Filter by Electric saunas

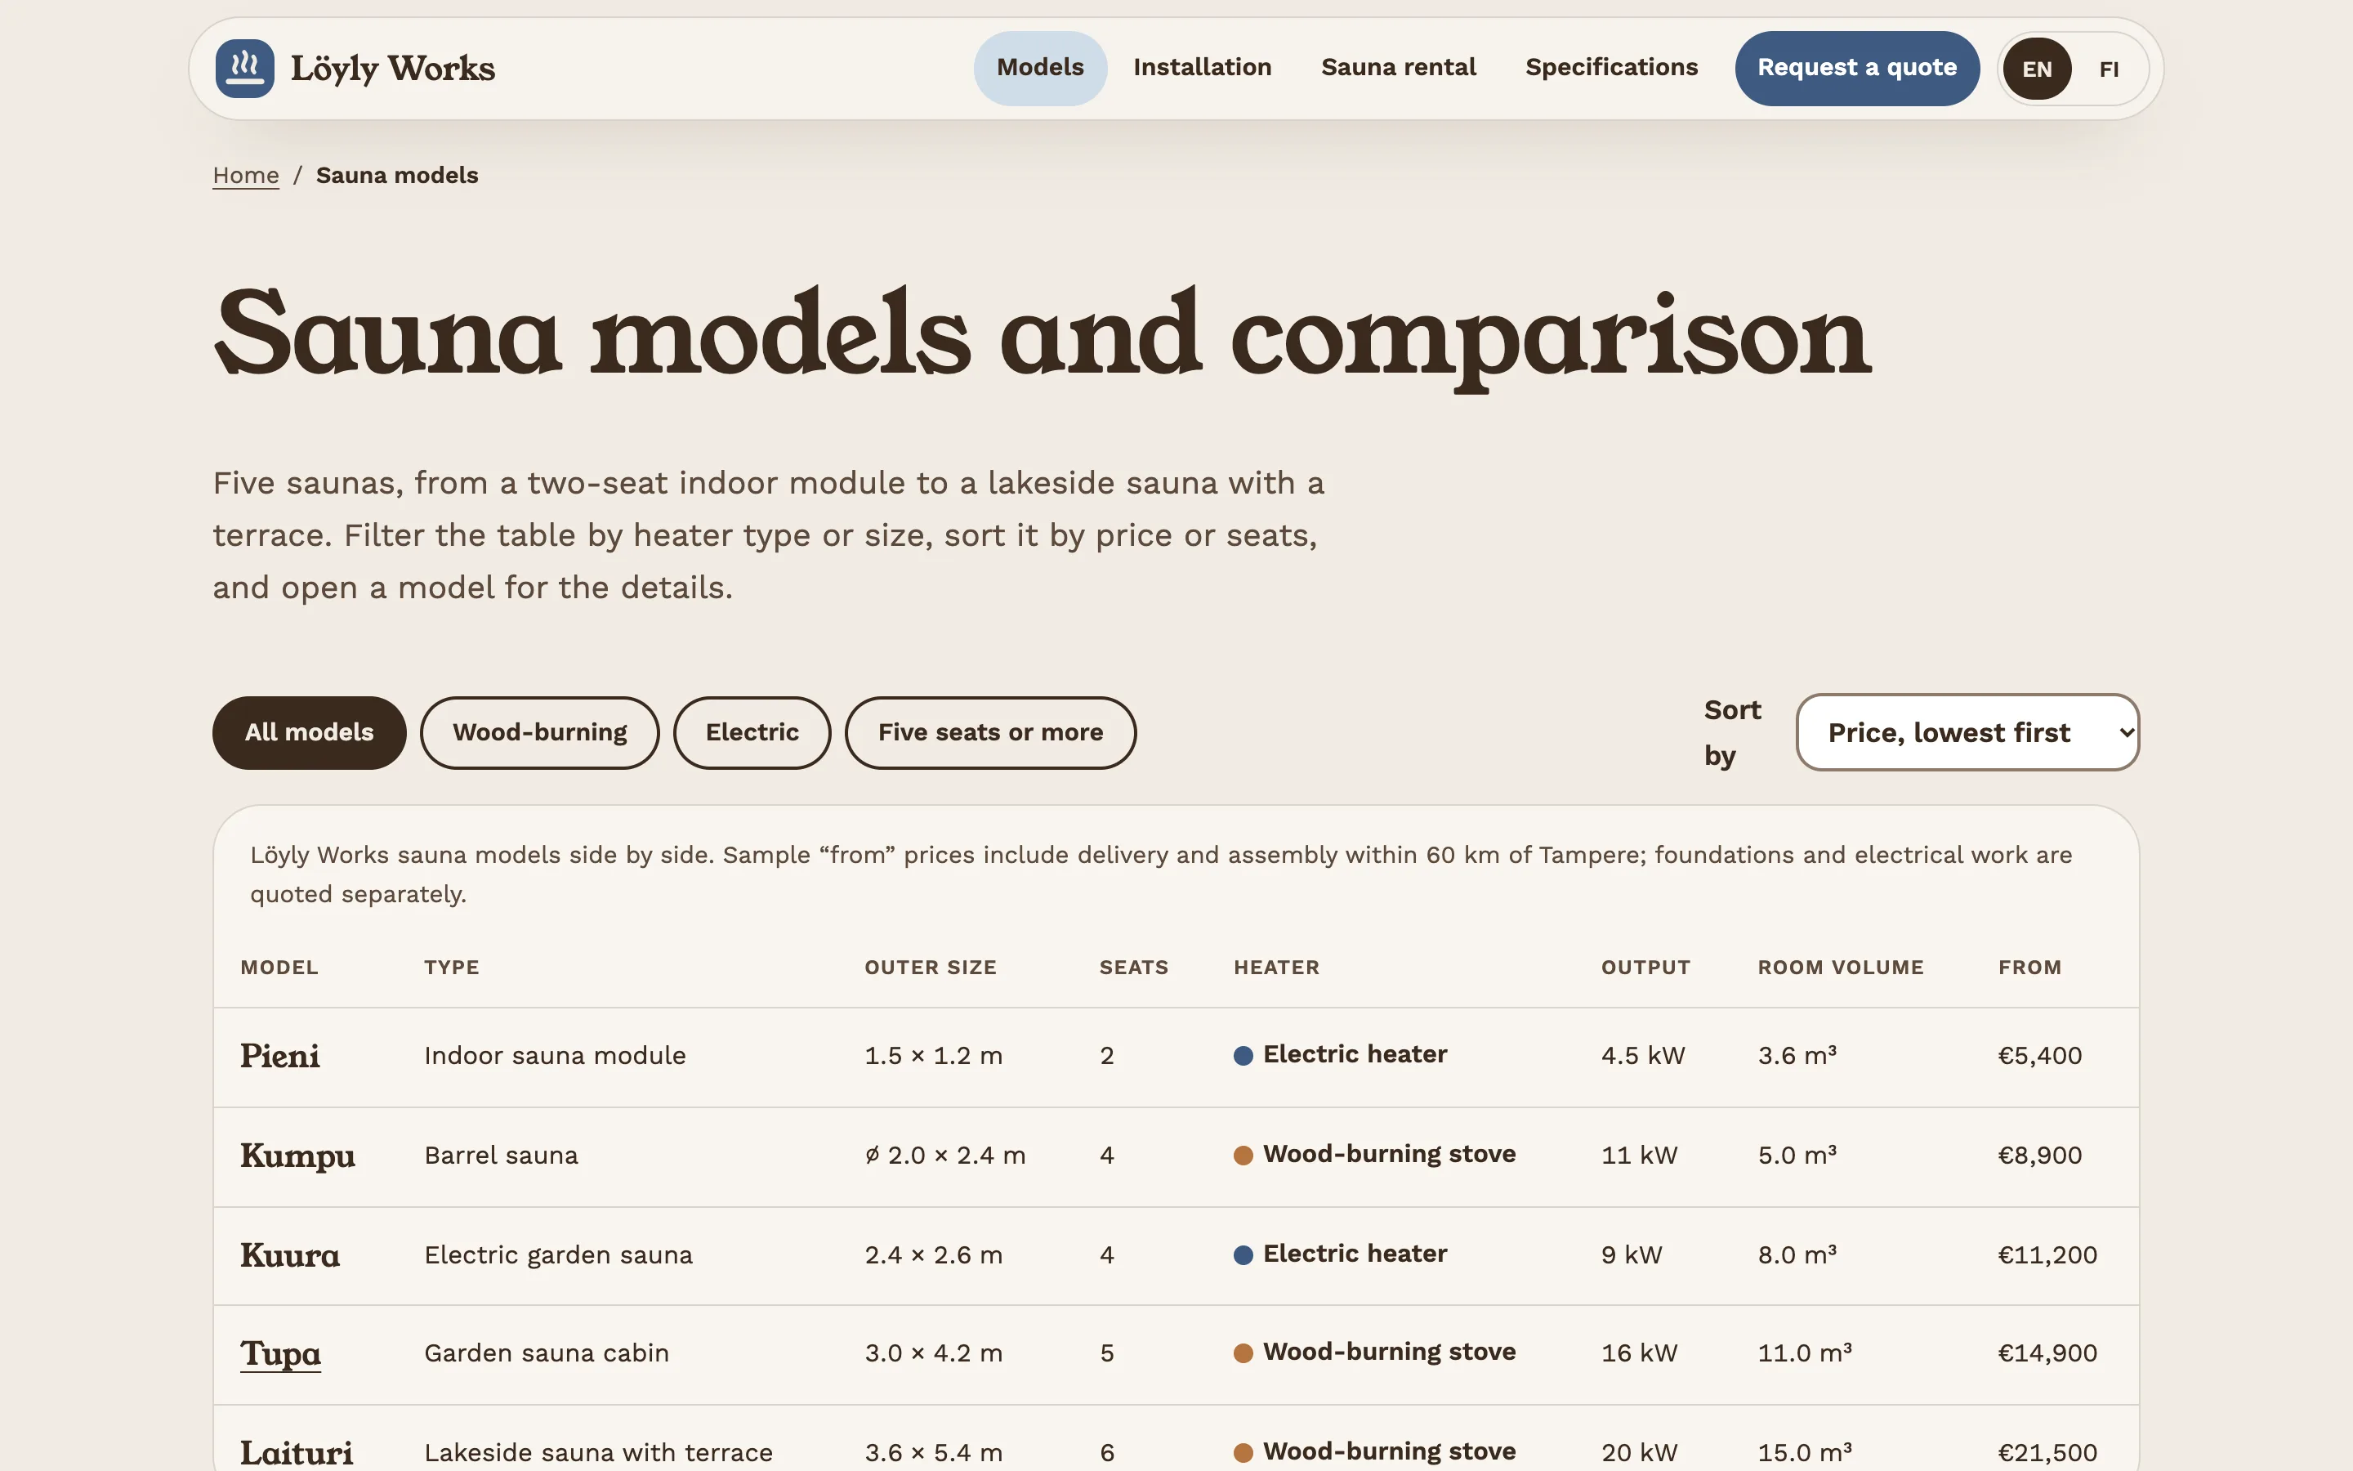click(x=752, y=732)
